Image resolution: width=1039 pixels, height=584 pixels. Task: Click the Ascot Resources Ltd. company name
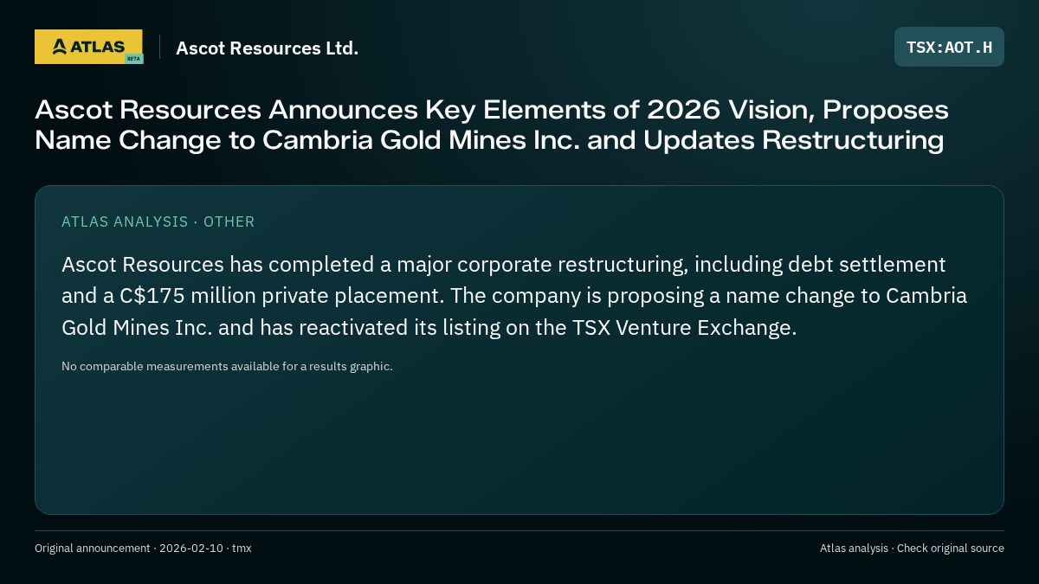coord(267,48)
